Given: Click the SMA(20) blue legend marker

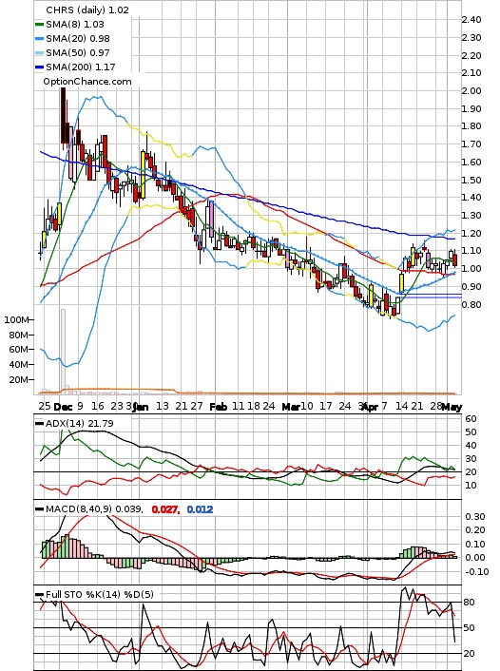Looking at the screenshot, I should click(x=39, y=39).
